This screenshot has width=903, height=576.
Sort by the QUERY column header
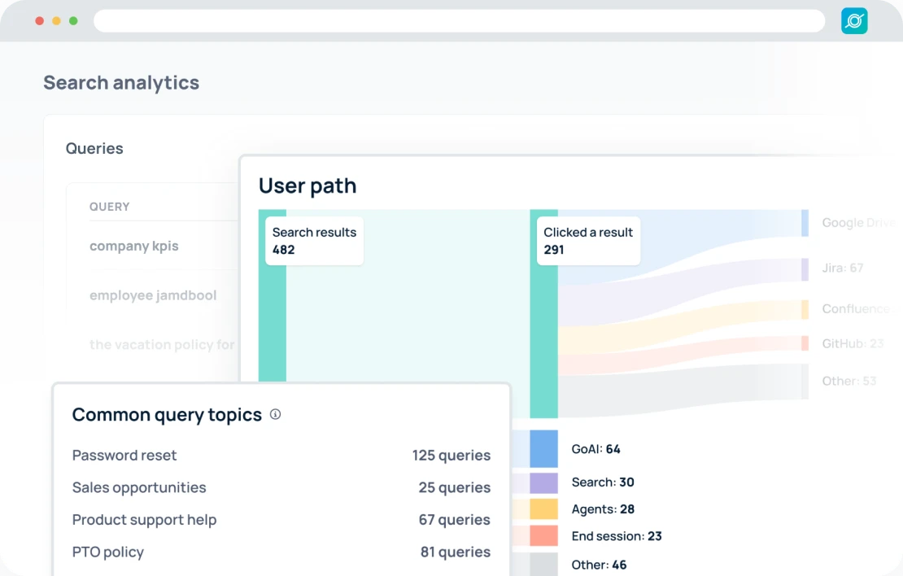tap(109, 207)
